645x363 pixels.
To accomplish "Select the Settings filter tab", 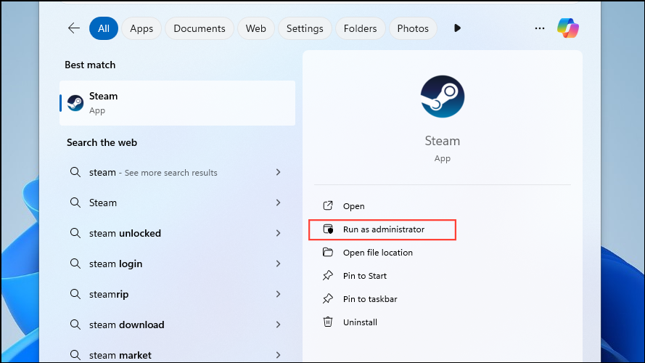I will pyautogui.click(x=305, y=28).
